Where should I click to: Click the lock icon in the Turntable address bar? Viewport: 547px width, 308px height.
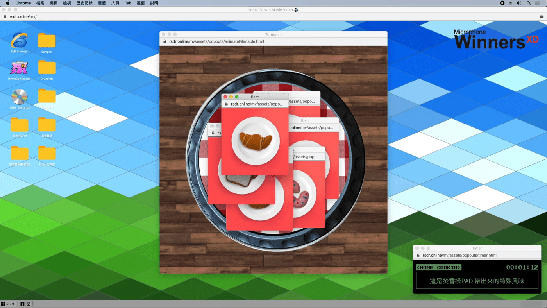(165, 41)
